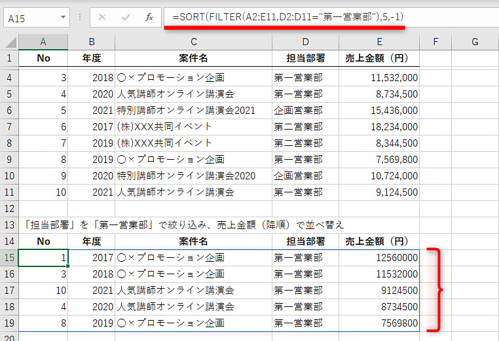The height and width of the screenshot is (341, 499).
Task: Click result cell 8734500
Action: (x=379, y=307)
